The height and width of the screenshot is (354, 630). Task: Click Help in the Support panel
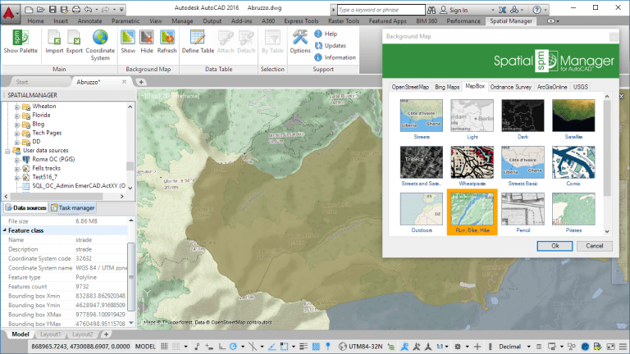pos(326,34)
